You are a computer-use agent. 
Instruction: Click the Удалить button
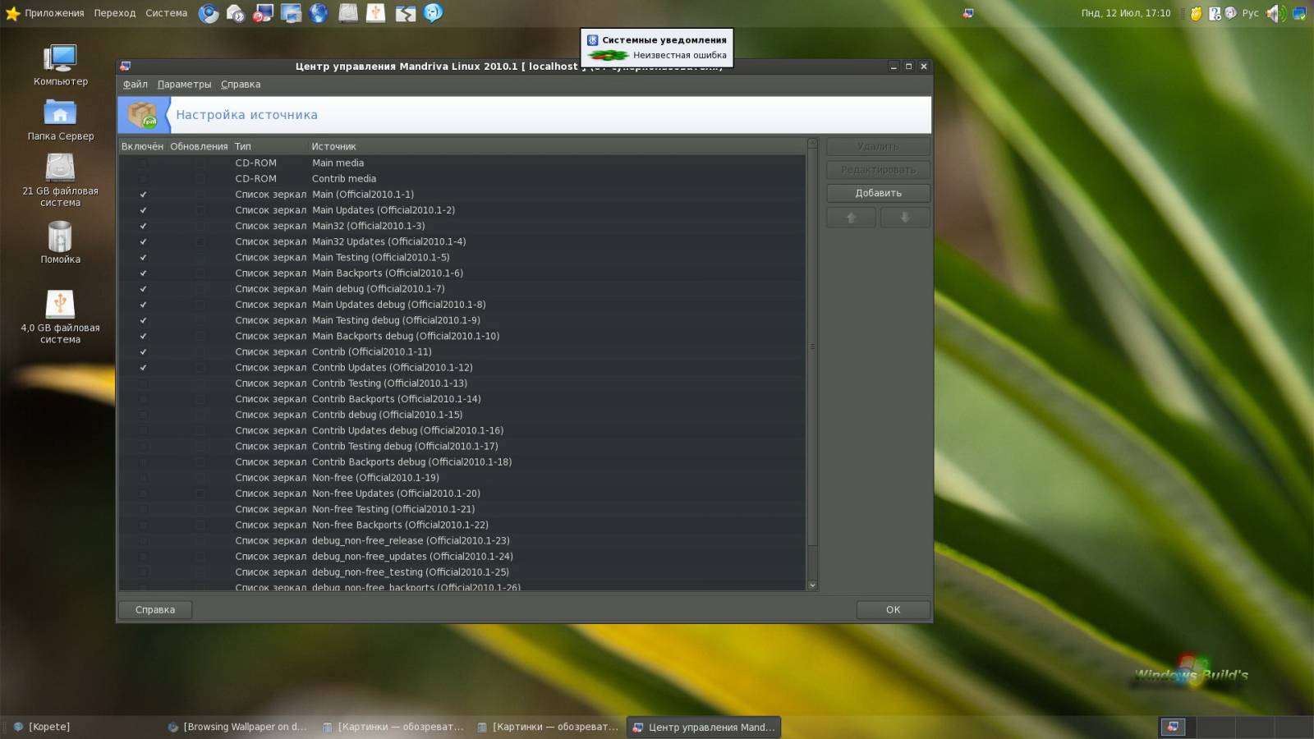(x=878, y=146)
